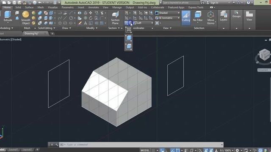Open the Solid ribbon tab

coord(18,8)
